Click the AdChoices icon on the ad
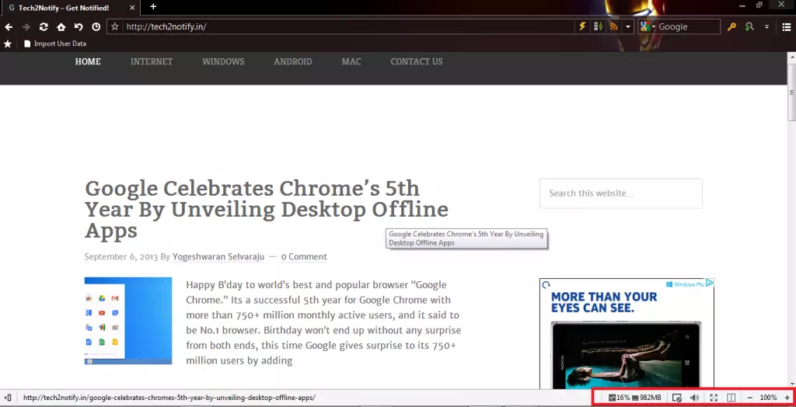The width and height of the screenshot is (796, 407). [x=710, y=283]
